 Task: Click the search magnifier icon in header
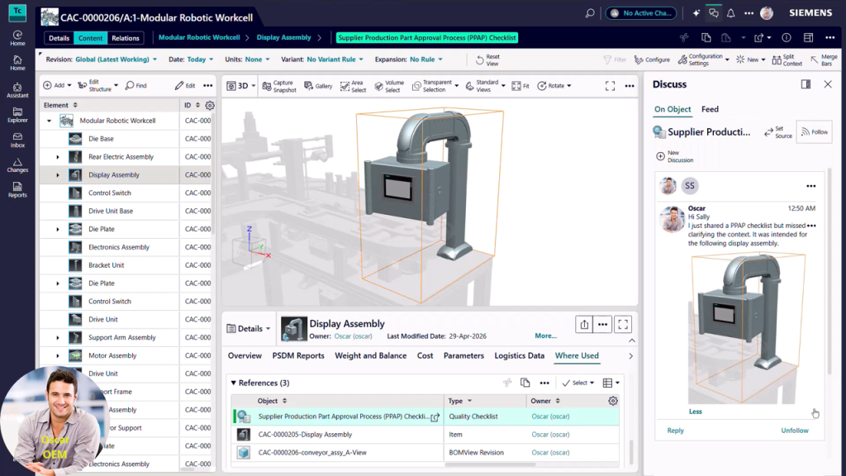pyautogui.click(x=590, y=13)
